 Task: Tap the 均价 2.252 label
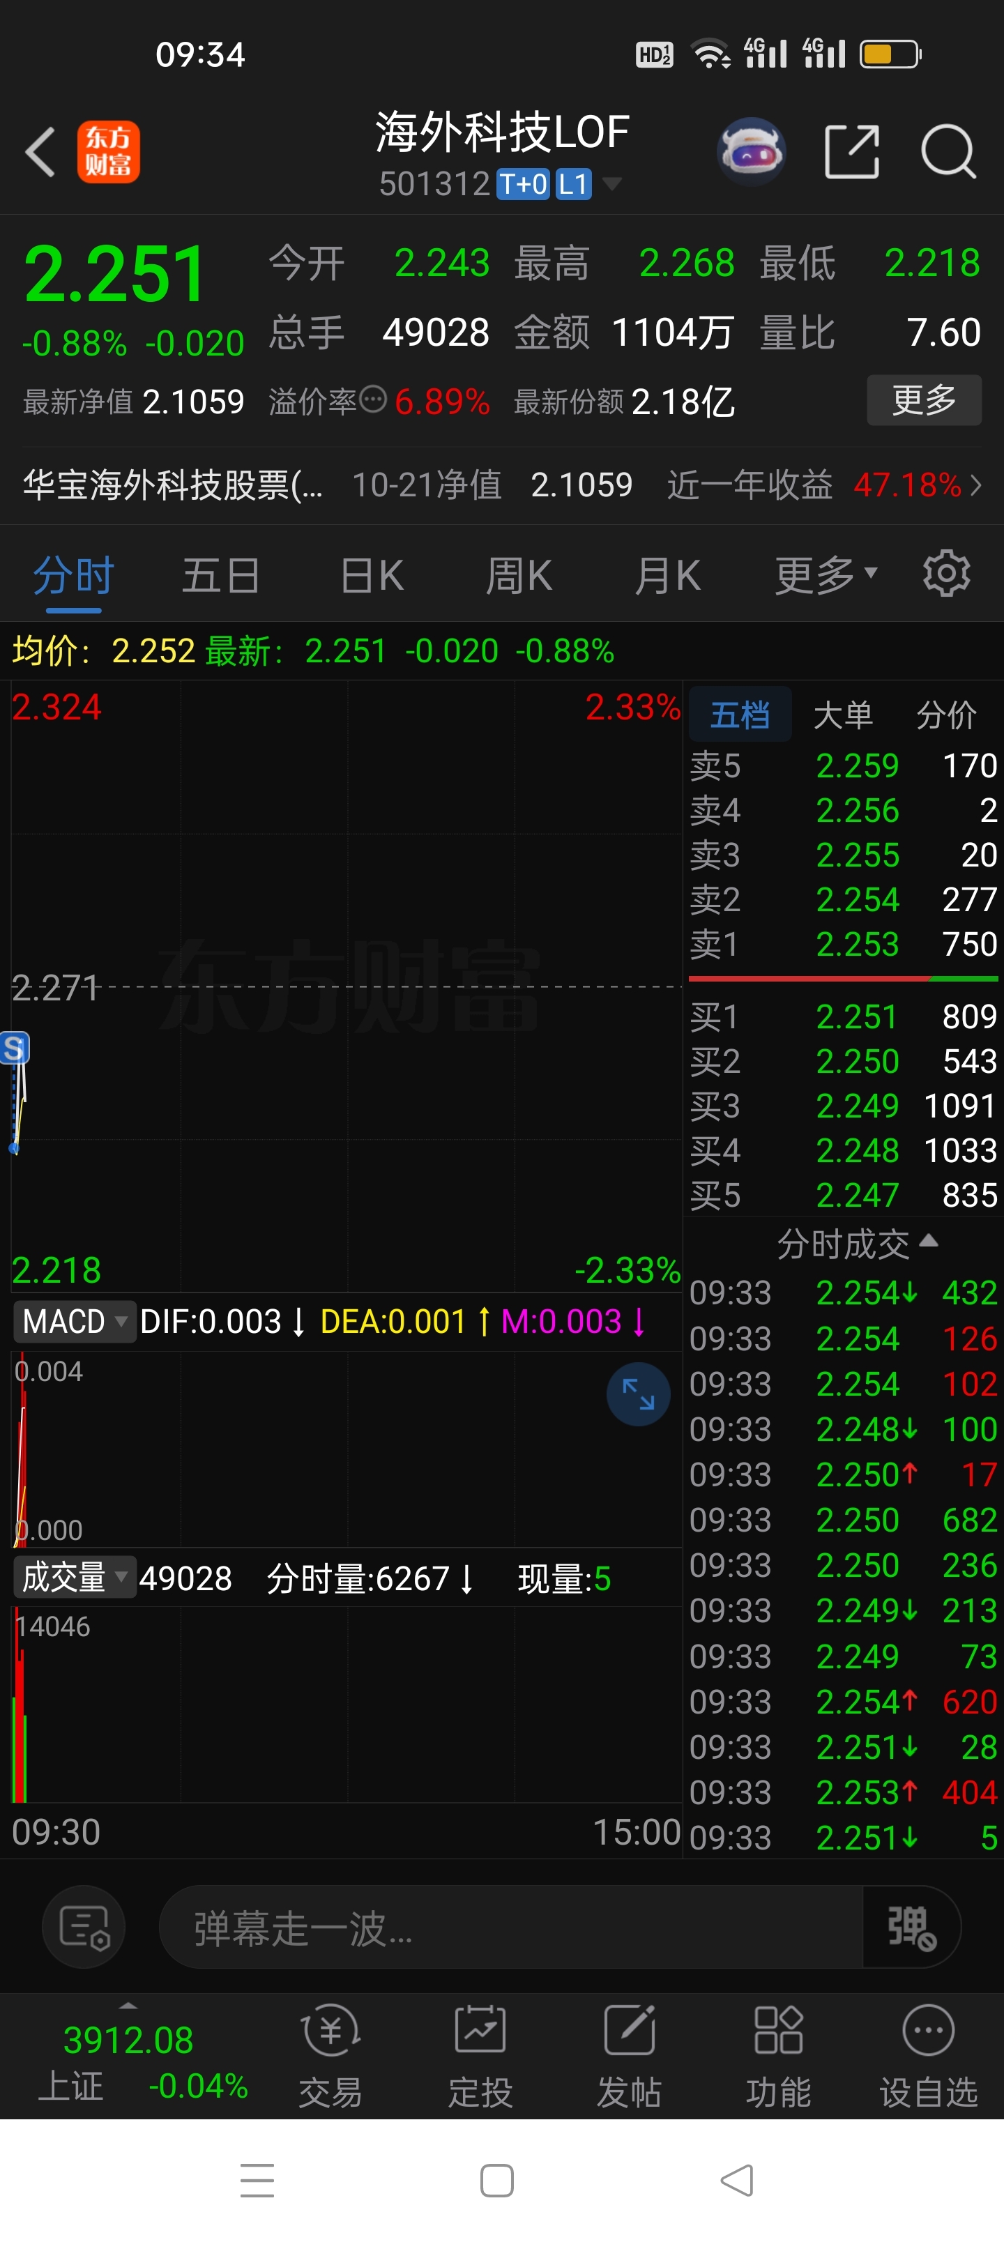point(102,651)
